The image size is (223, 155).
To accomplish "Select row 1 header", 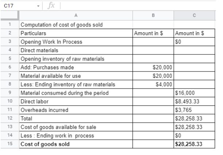I will [10, 25].
